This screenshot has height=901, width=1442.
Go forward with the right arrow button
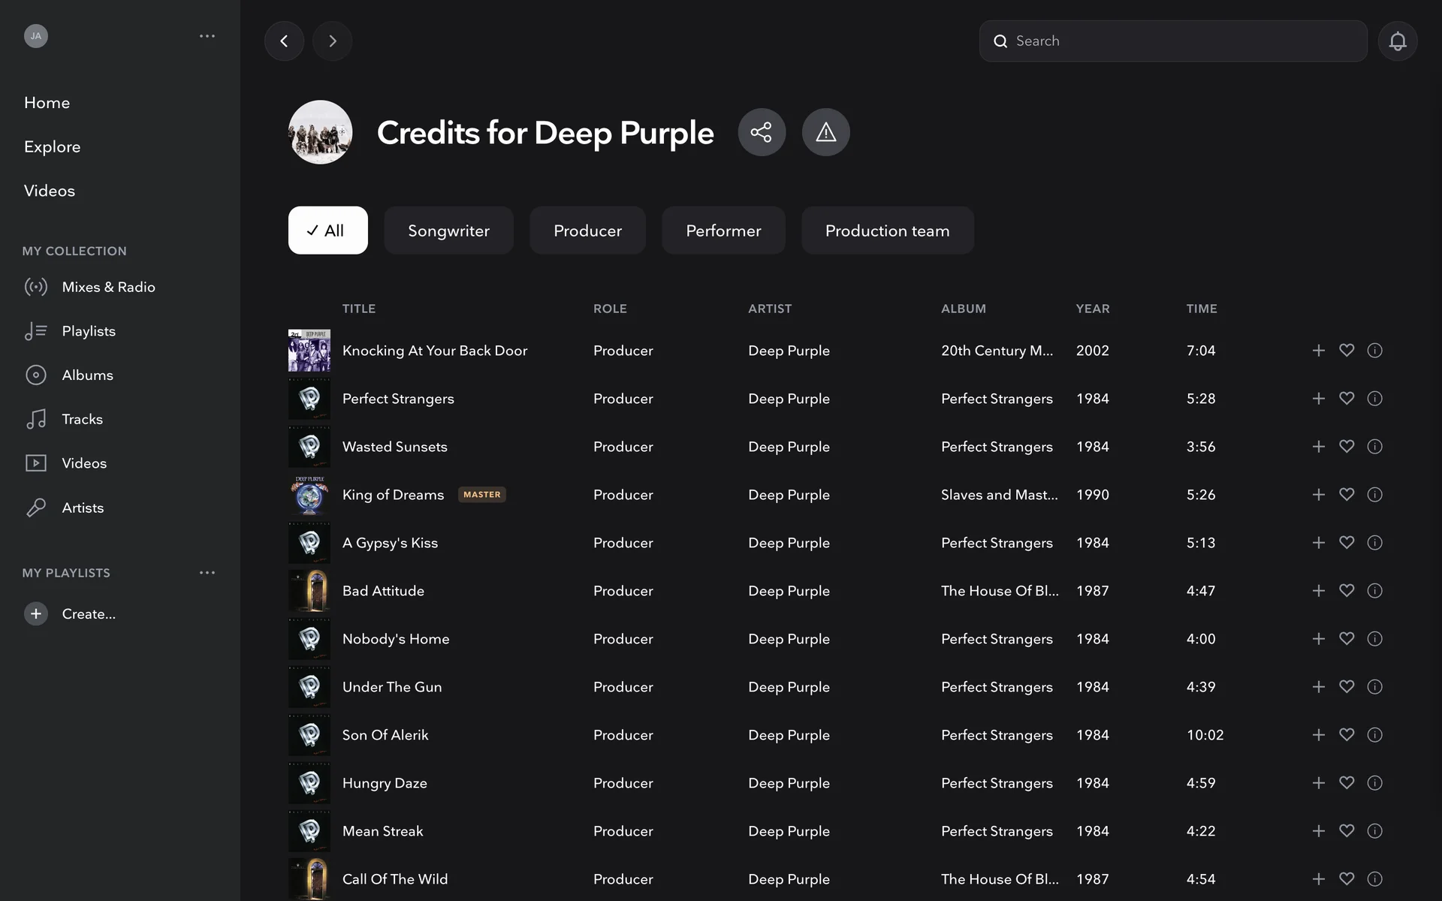click(333, 41)
